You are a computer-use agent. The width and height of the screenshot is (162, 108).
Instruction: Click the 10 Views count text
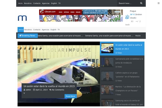point(119,53)
